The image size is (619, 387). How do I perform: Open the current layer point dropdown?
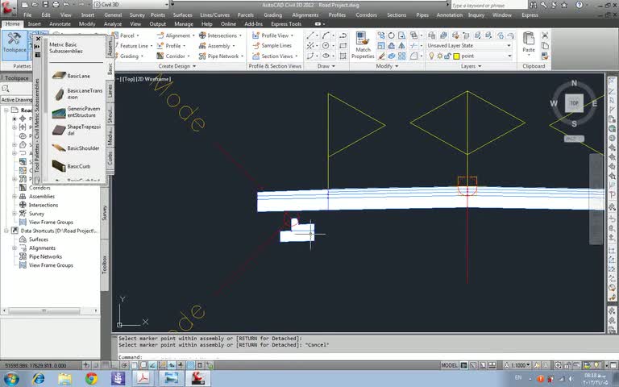[x=509, y=56]
